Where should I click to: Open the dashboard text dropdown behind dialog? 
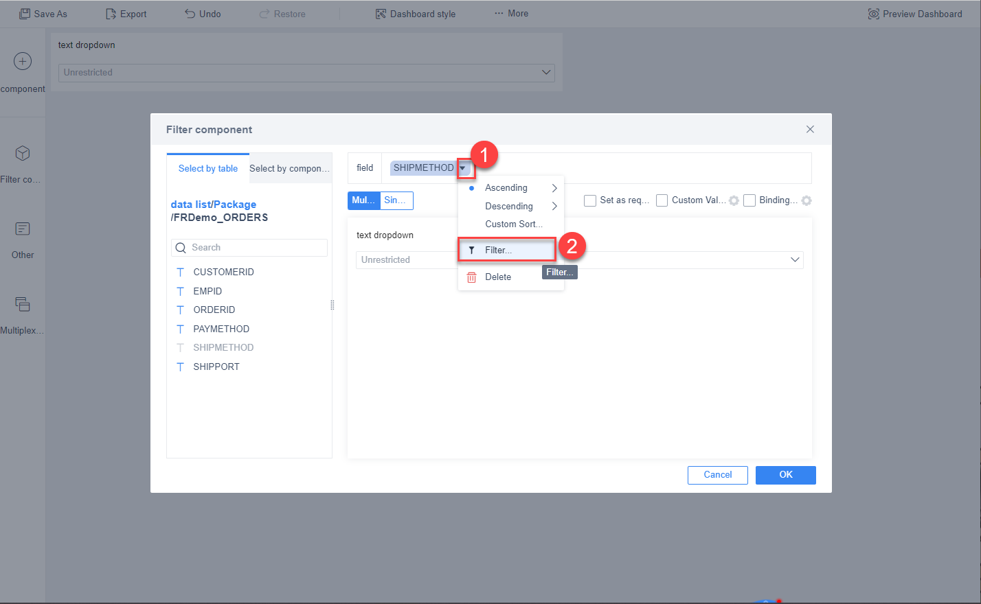(x=306, y=73)
